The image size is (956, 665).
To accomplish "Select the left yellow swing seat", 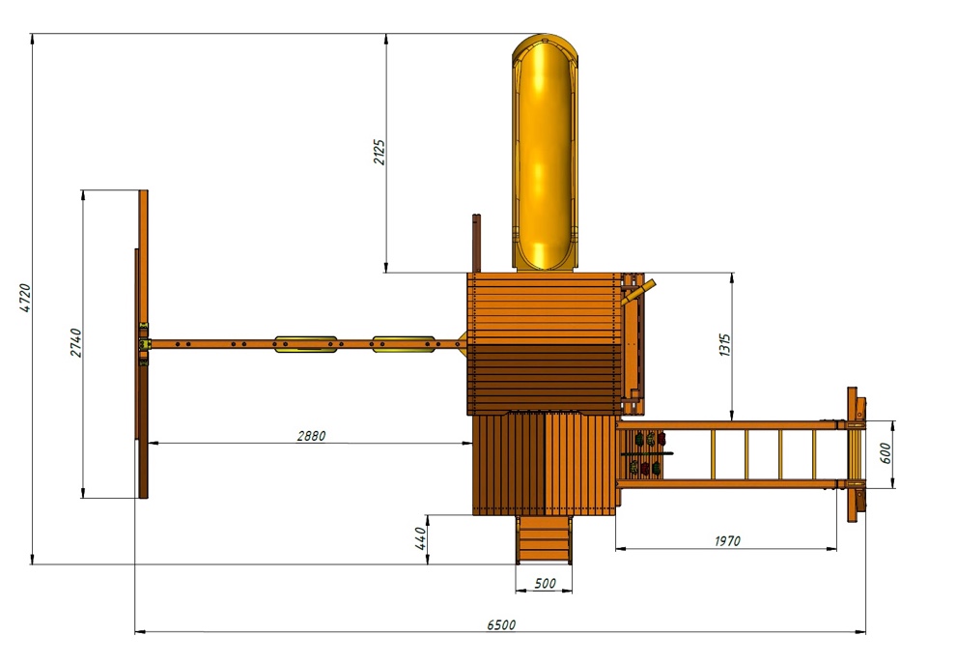I will (x=306, y=343).
